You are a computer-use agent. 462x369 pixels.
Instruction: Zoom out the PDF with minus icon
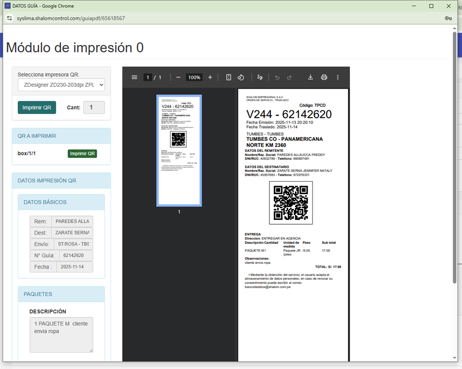pyautogui.click(x=178, y=78)
